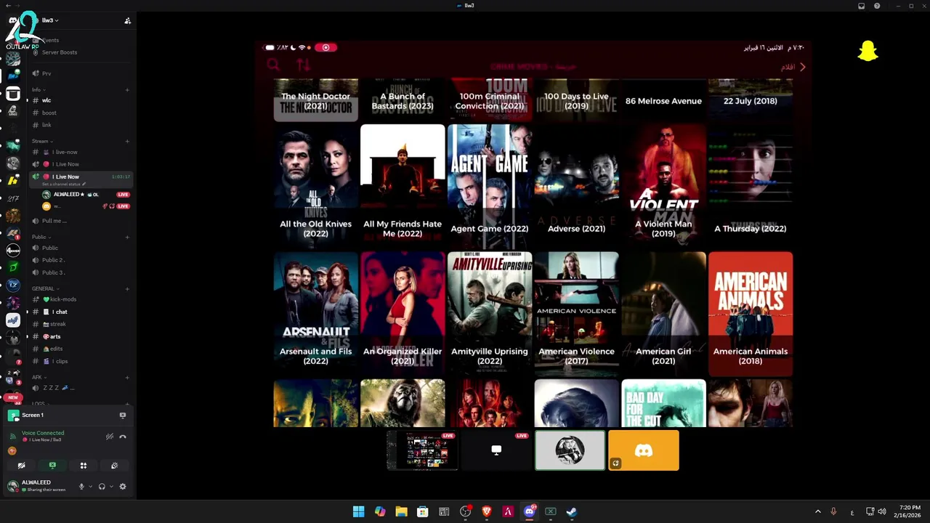Collapse the Stream category

pos(41,142)
